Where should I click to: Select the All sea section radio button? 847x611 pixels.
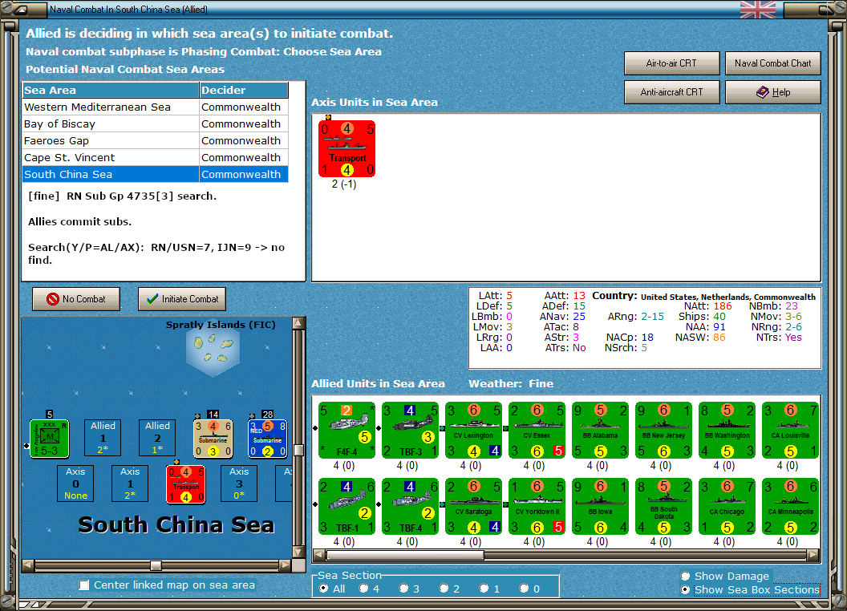coord(323,589)
